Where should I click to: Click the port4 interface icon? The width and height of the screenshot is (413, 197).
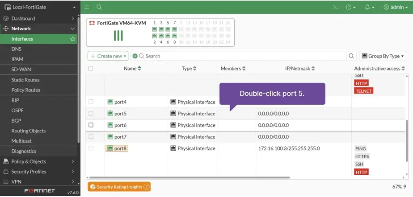click(110, 102)
